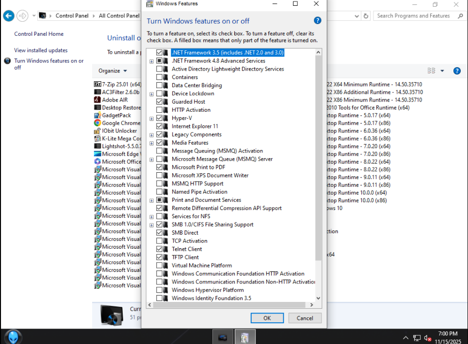Check the Data Center Bridging checkbox
This screenshot has height=344, width=468.
[160, 85]
